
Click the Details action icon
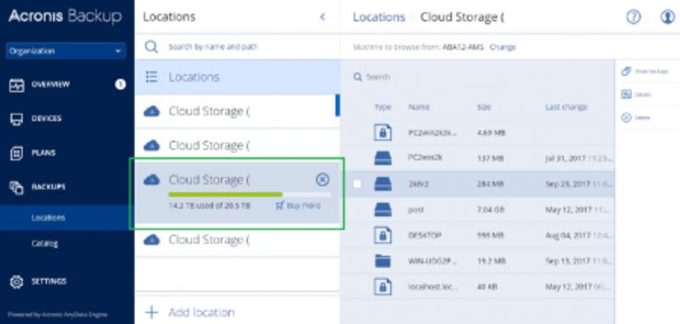pyautogui.click(x=626, y=94)
